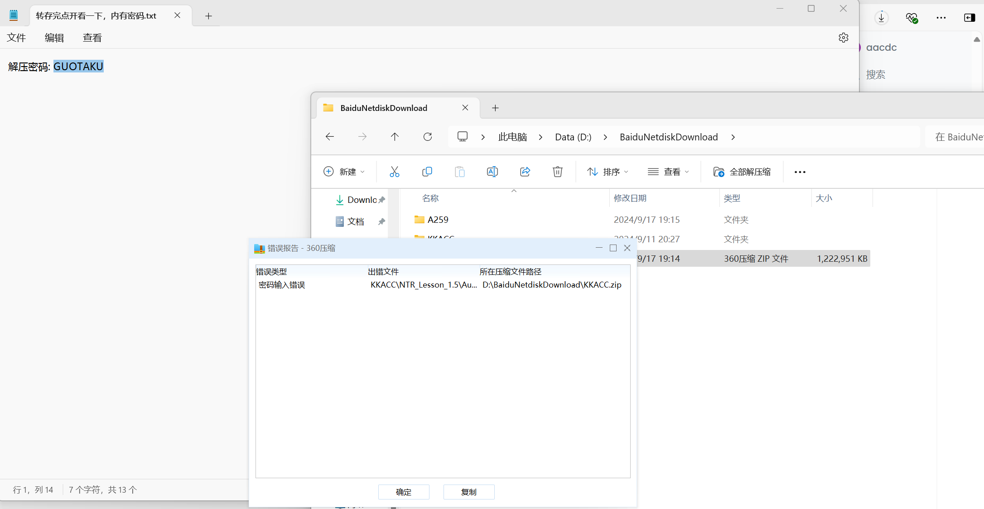This screenshot has height=509, width=984.
Task: Close the BaiduNetdiskDownload Explorer tab
Action: (x=465, y=108)
